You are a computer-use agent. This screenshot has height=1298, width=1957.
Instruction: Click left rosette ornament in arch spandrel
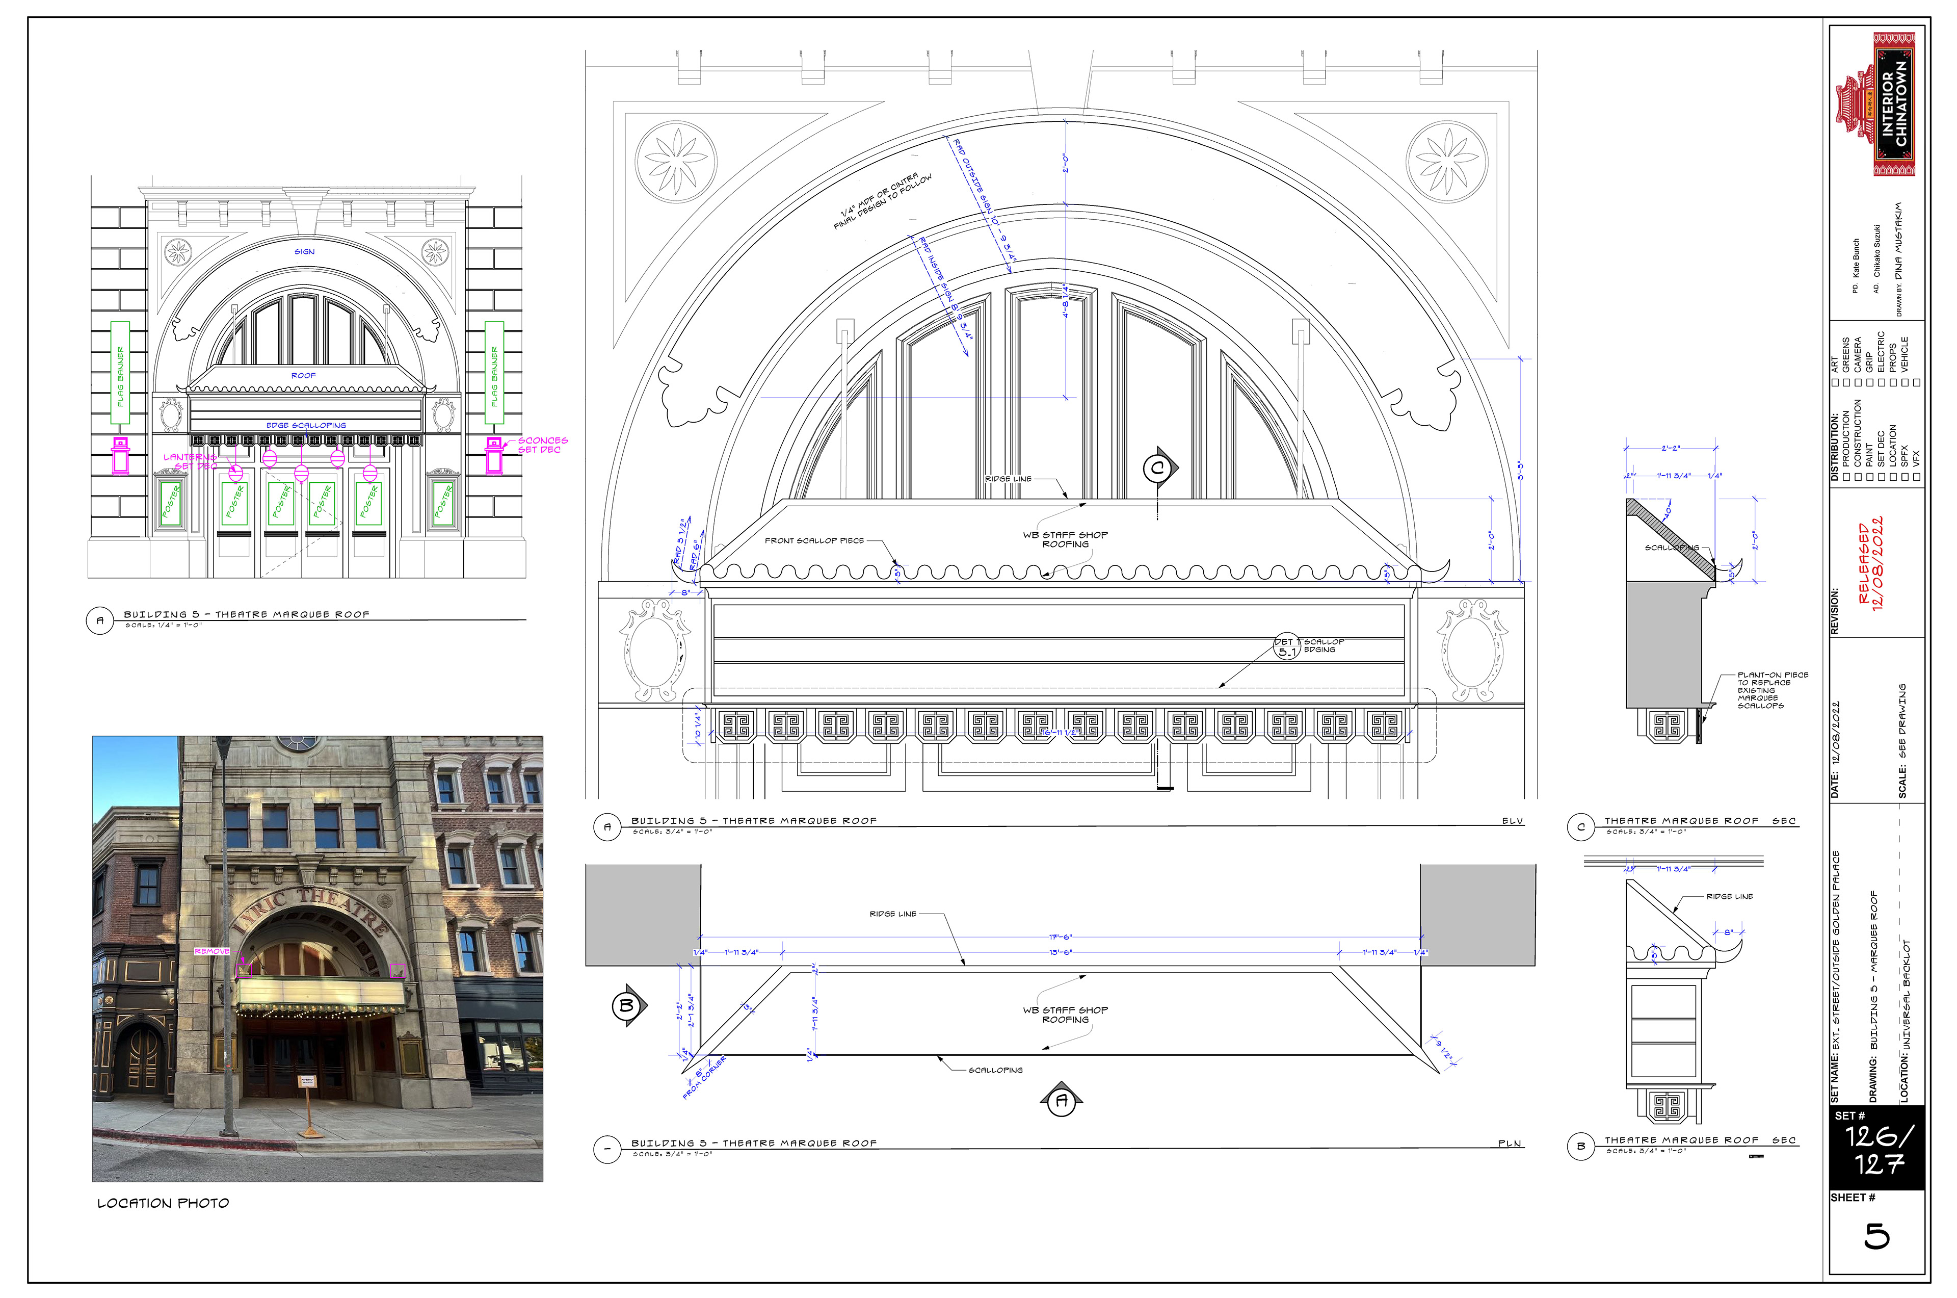675,162
